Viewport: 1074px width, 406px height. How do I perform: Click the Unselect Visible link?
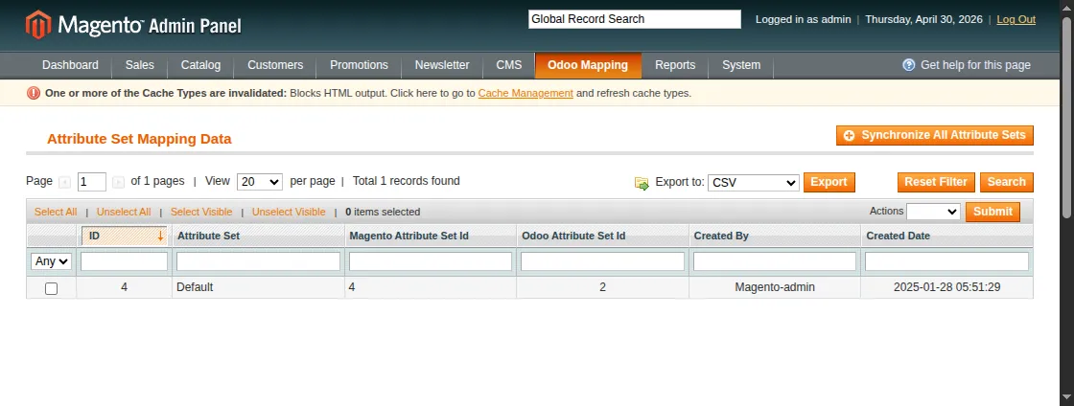(x=289, y=212)
